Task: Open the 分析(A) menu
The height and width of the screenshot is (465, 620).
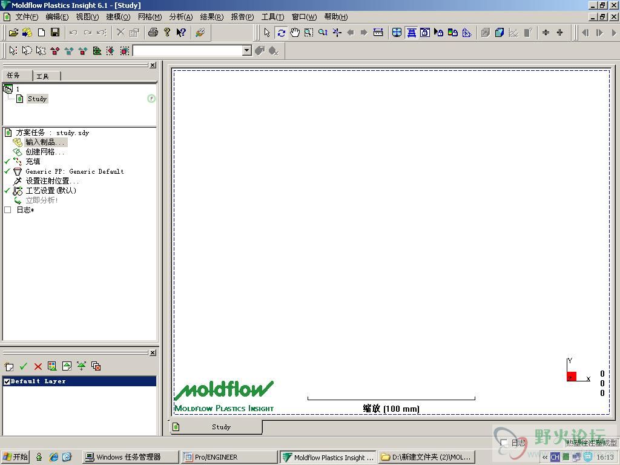Action: tap(181, 17)
